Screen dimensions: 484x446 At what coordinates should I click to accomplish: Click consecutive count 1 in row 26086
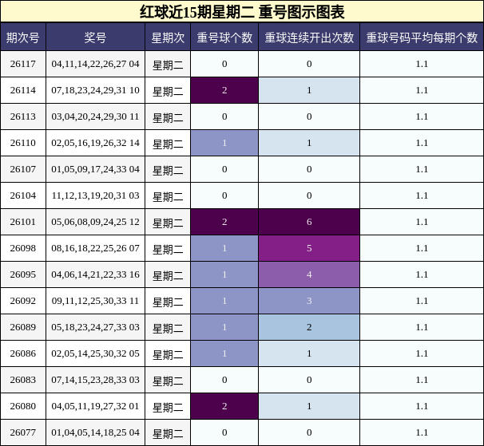pyautogui.click(x=309, y=353)
